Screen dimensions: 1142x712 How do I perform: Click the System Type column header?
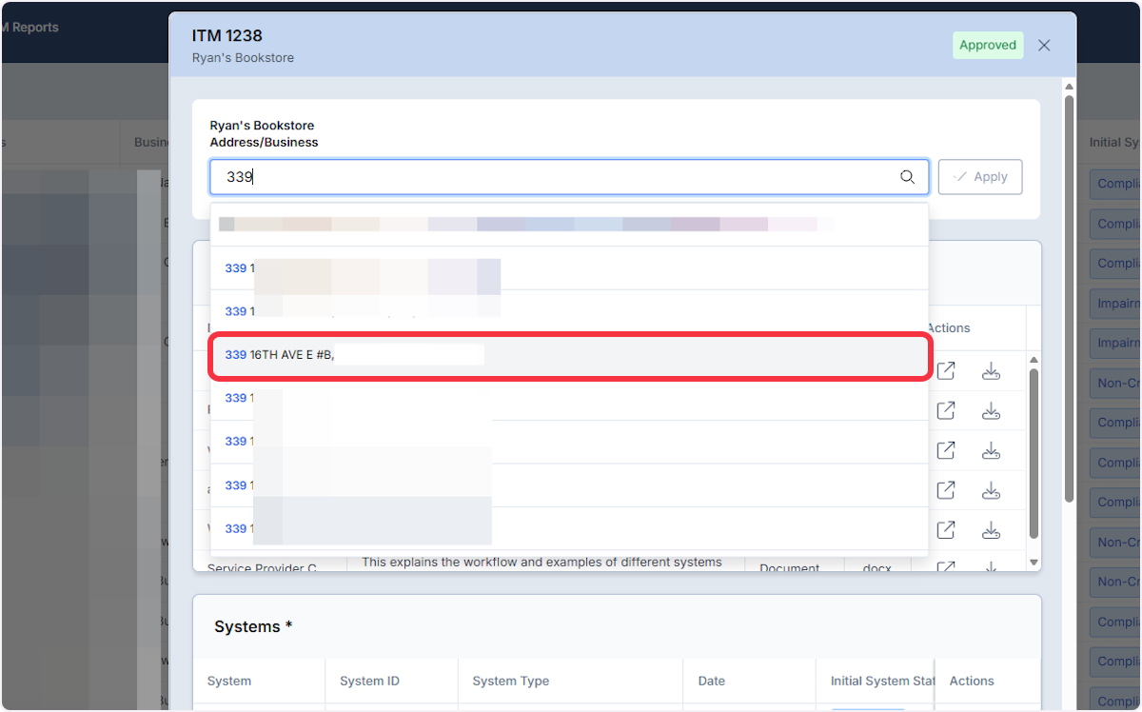[x=511, y=682]
